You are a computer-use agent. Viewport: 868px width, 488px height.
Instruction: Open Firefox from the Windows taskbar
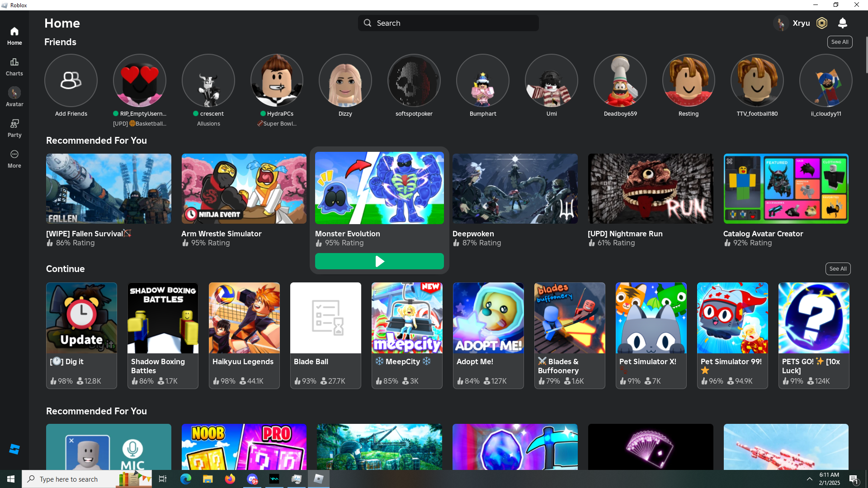click(230, 479)
